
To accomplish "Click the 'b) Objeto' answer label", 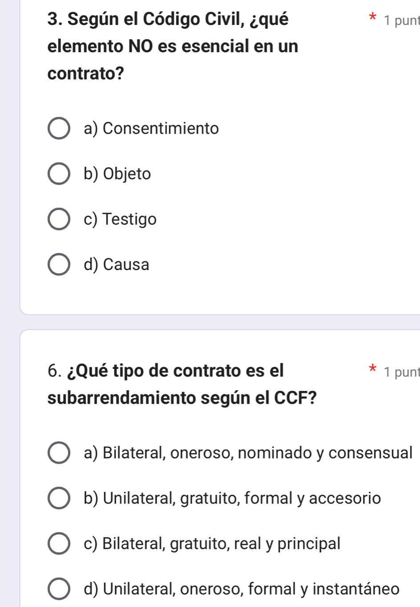I will [x=117, y=174].
